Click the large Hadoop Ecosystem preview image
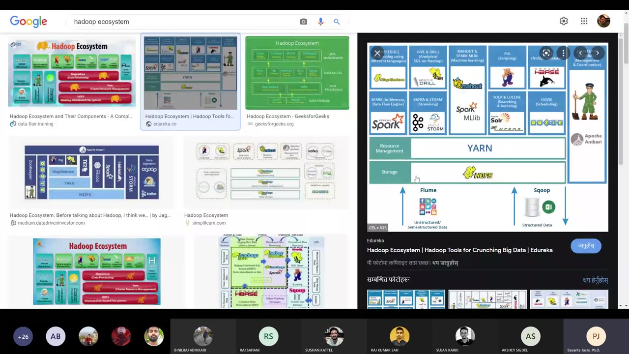The width and height of the screenshot is (629, 354). tap(487, 137)
